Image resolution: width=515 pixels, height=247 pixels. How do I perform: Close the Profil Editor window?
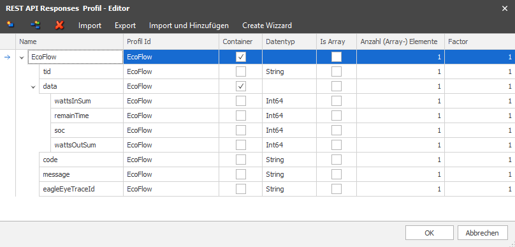coord(505,8)
